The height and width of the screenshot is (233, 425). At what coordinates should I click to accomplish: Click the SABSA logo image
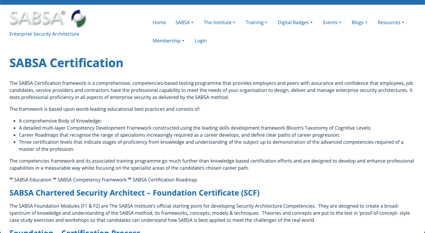48,18
